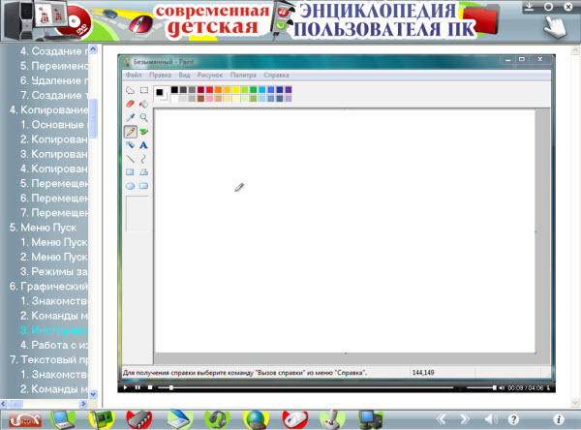Viewport: 581px width, 430px height.
Task: Go to previous lesson with double-left arrows
Action: pyautogui.click(x=442, y=419)
